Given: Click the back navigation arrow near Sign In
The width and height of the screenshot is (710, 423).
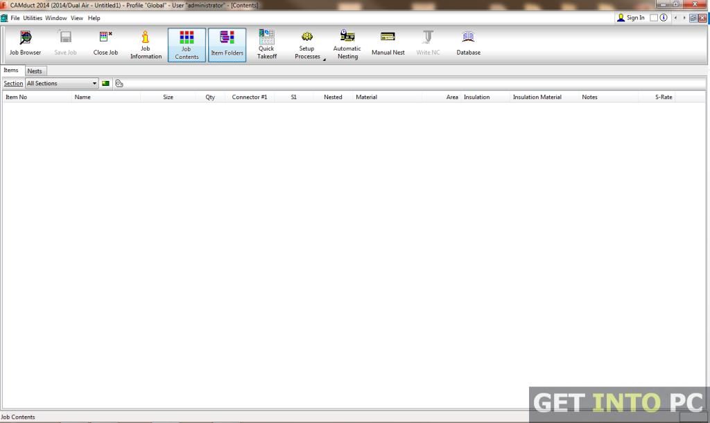Looking at the screenshot, I should [676, 17].
